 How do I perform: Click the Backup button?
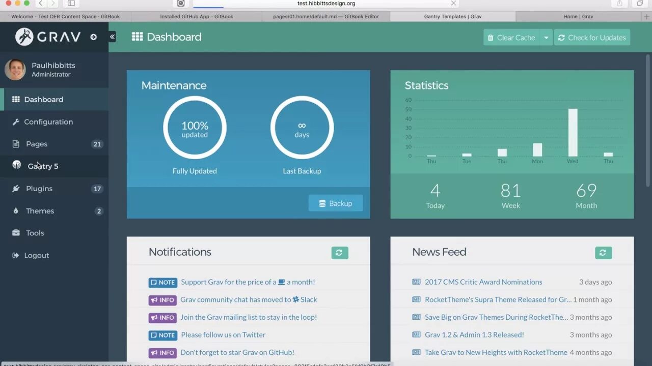[336, 203]
